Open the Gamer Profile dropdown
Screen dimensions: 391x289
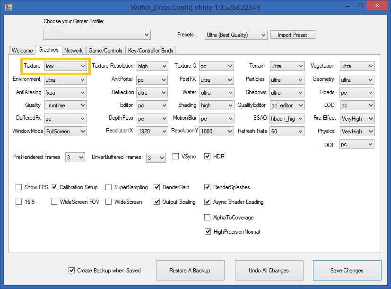pos(97,35)
